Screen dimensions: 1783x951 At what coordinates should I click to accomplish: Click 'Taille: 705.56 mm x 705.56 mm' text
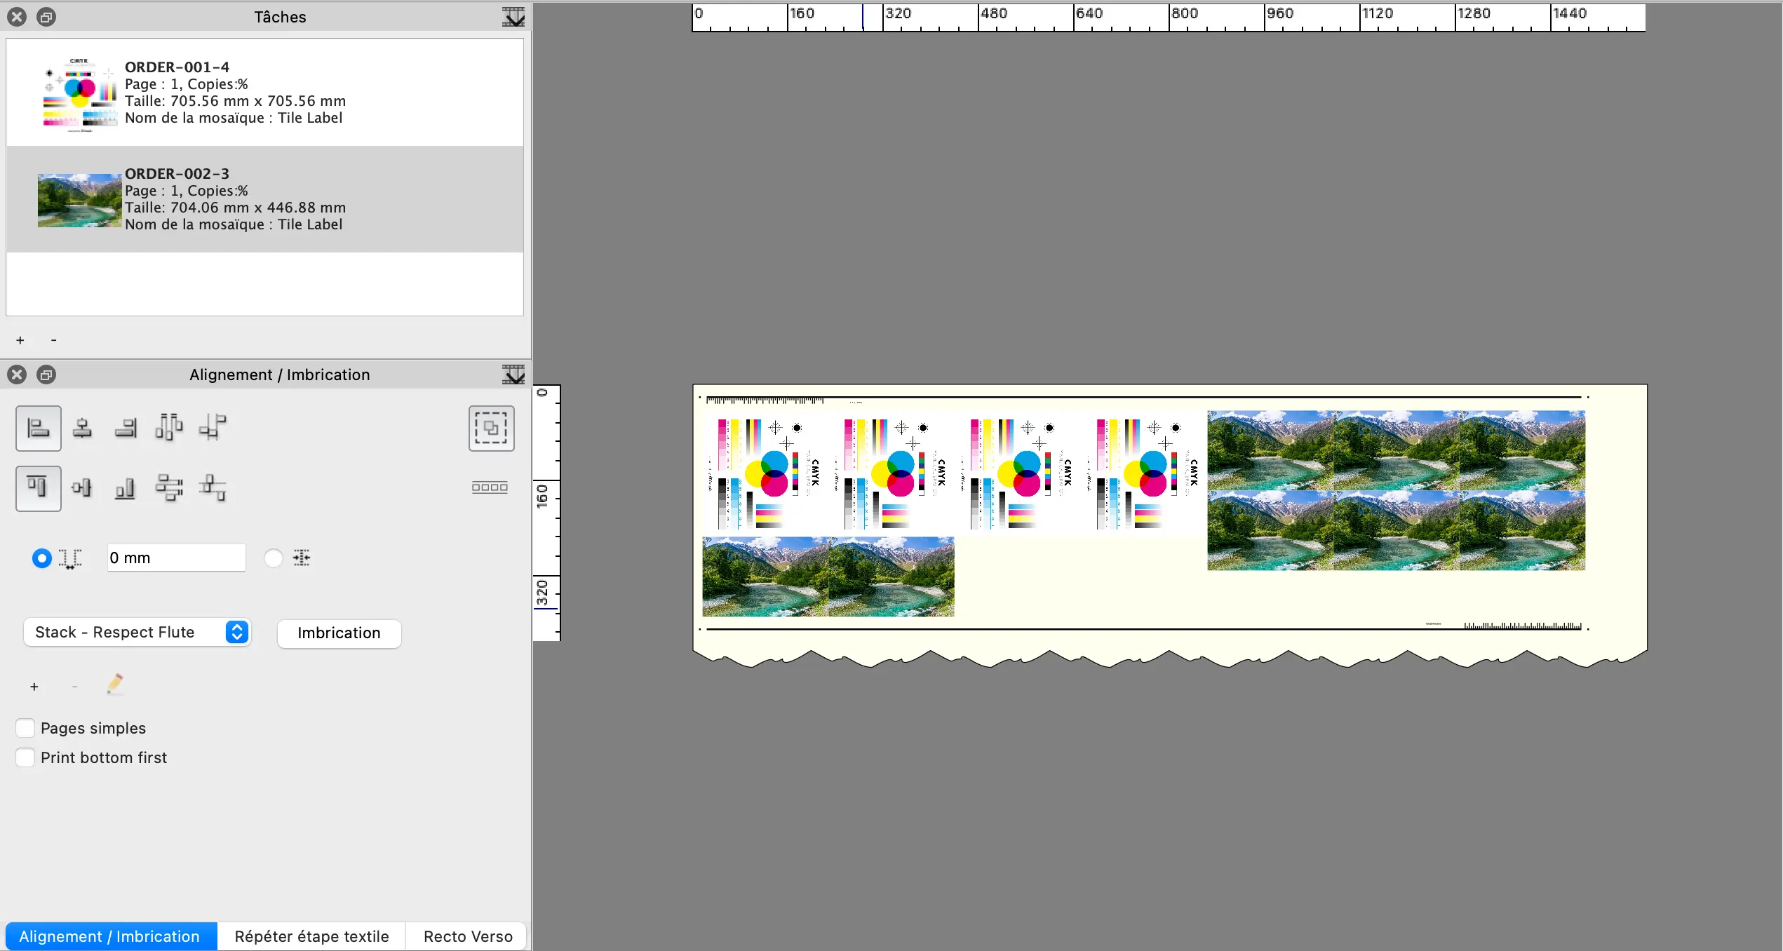235,101
